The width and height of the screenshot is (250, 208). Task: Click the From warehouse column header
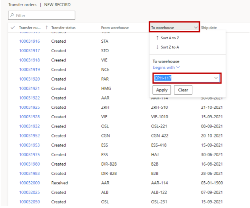click(x=115, y=28)
